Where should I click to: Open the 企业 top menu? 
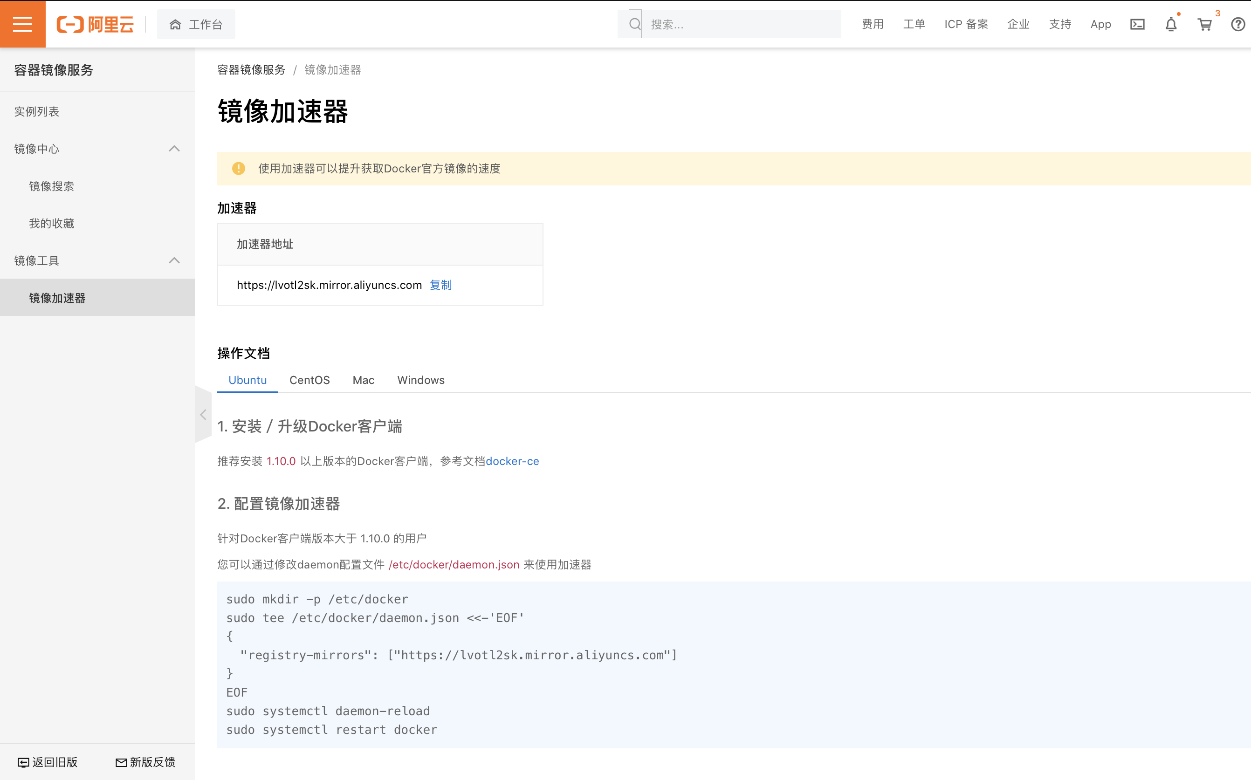(x=1018, y=24)
